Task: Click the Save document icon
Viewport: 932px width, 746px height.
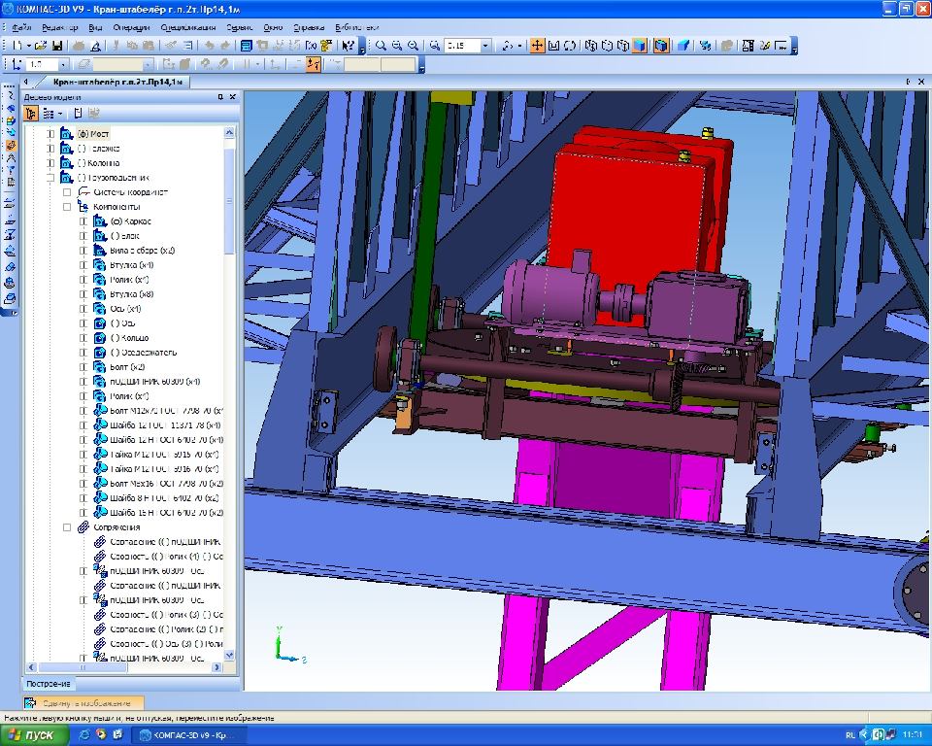Action: [x=57, y=46]
